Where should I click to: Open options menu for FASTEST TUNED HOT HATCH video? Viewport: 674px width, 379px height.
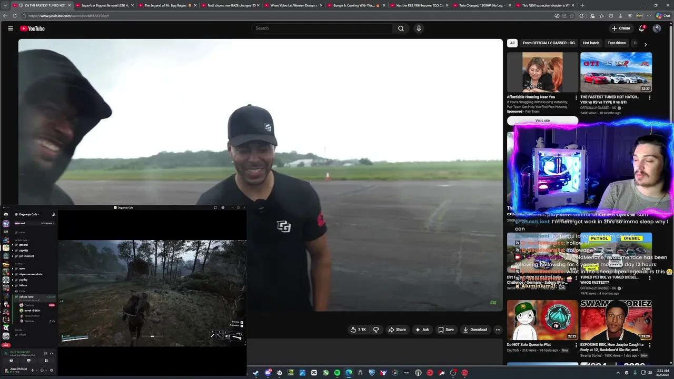pos(650,97)
